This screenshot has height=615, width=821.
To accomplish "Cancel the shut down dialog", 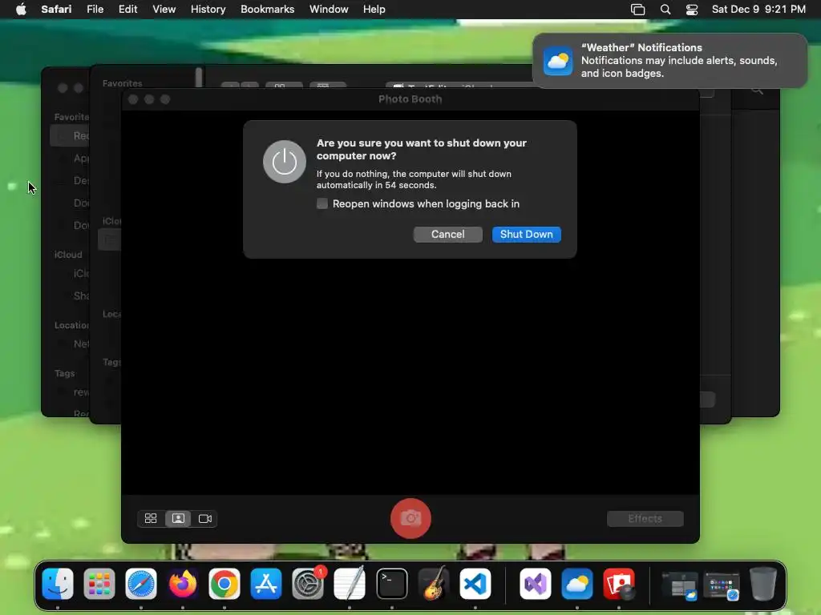I will (447, 235).
